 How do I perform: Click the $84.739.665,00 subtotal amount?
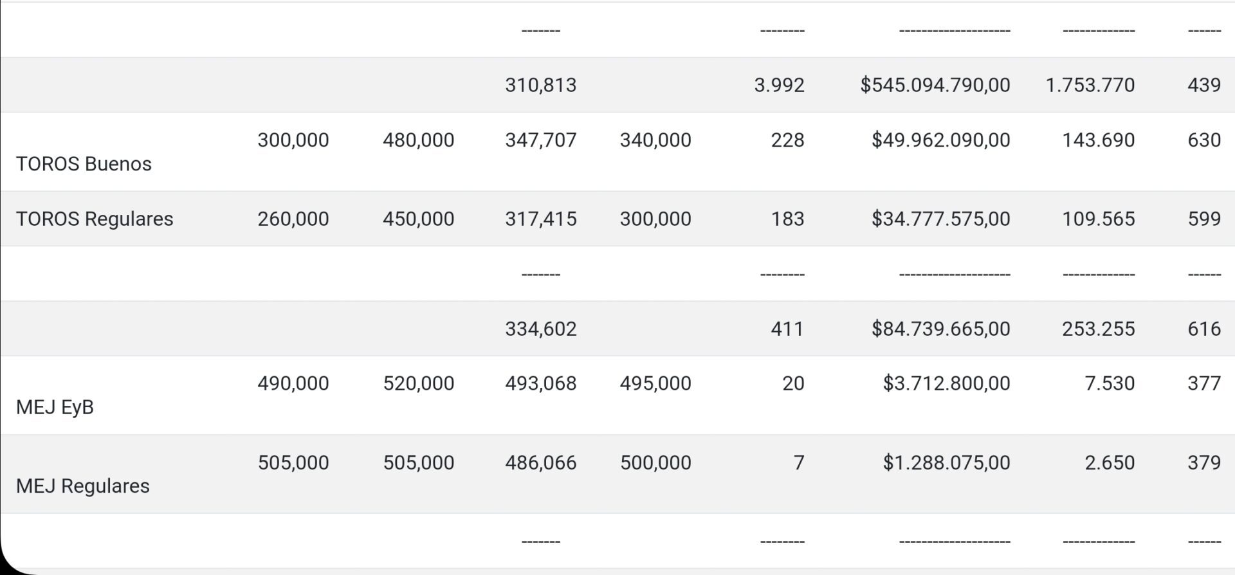click(x=940, y=329)
